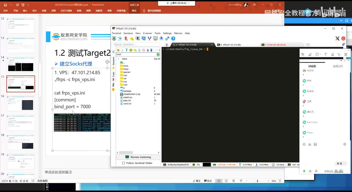Open the rectangle shape dropdown in annotation toolbar
This screenshot has width=352, height=192.
click(x=320, y=54)
